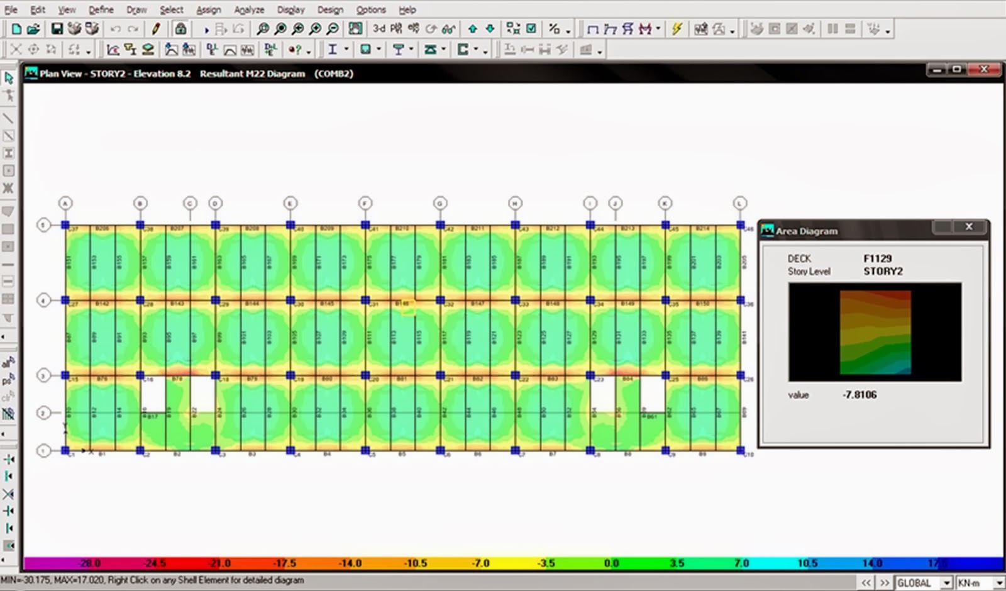This screenshot has width=1006, height=591.
Task: Click the red dot question mark icon
Action: (x=294, y=50)
